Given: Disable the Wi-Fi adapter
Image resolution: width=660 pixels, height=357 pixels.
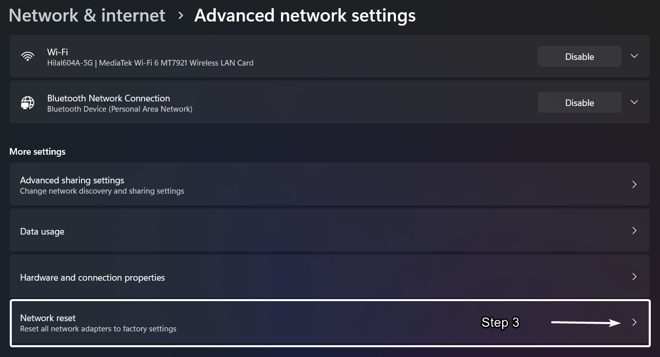Looking at the screenshot, I should tap(579, 56).
